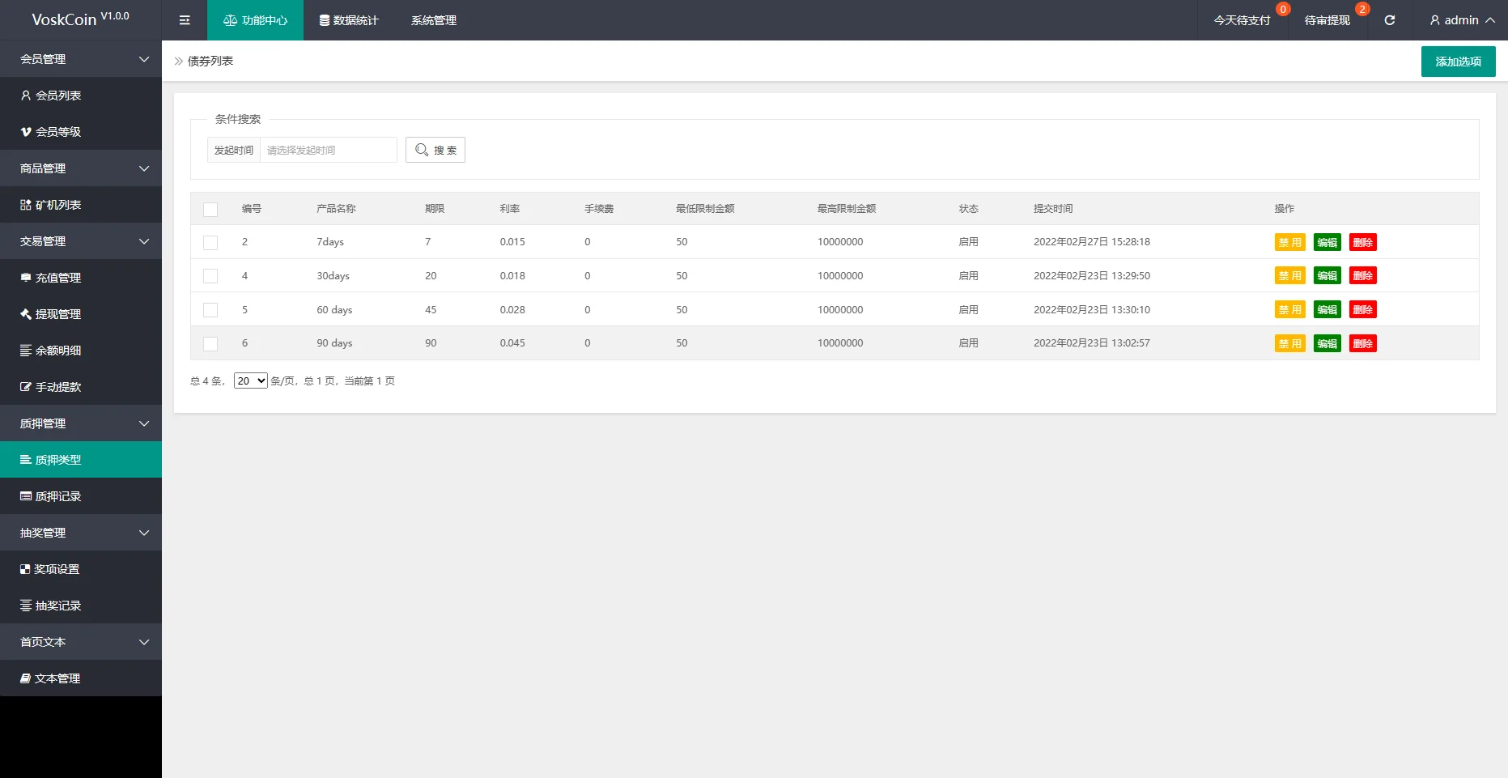Collapse the 会员管理 sidebar group

[81, 59]
